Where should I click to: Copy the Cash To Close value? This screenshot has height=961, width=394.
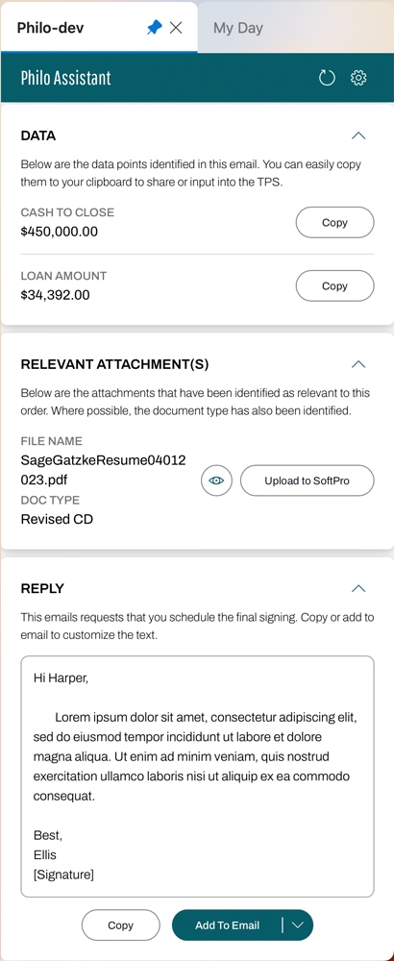click(334, 223)
